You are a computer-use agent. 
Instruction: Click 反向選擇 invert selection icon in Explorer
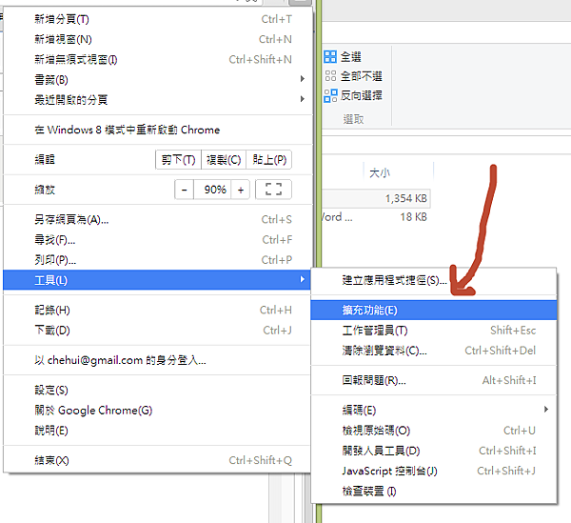[330, 95]
